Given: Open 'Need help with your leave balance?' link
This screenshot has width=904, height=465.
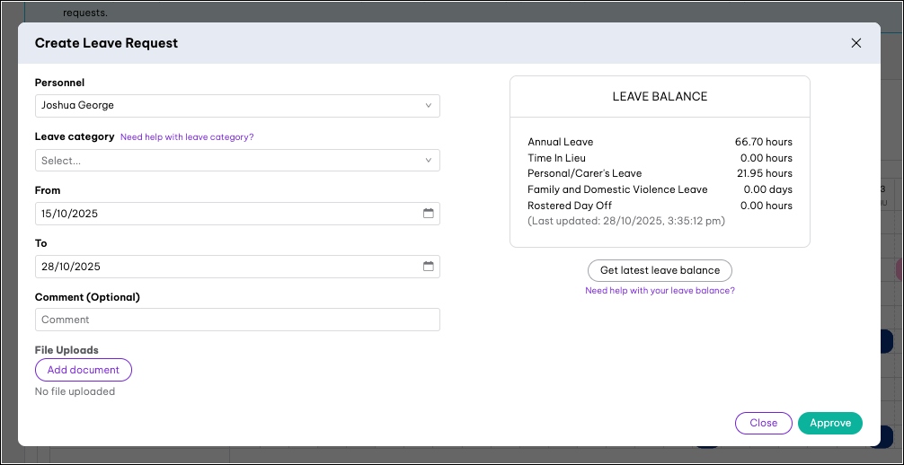Looking at the screenshot, I should pyautogui.click(x=660, y=291).
